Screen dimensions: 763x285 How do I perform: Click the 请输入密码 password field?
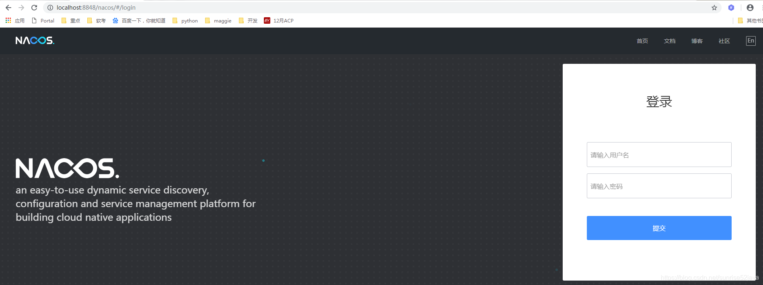[659, 186]
